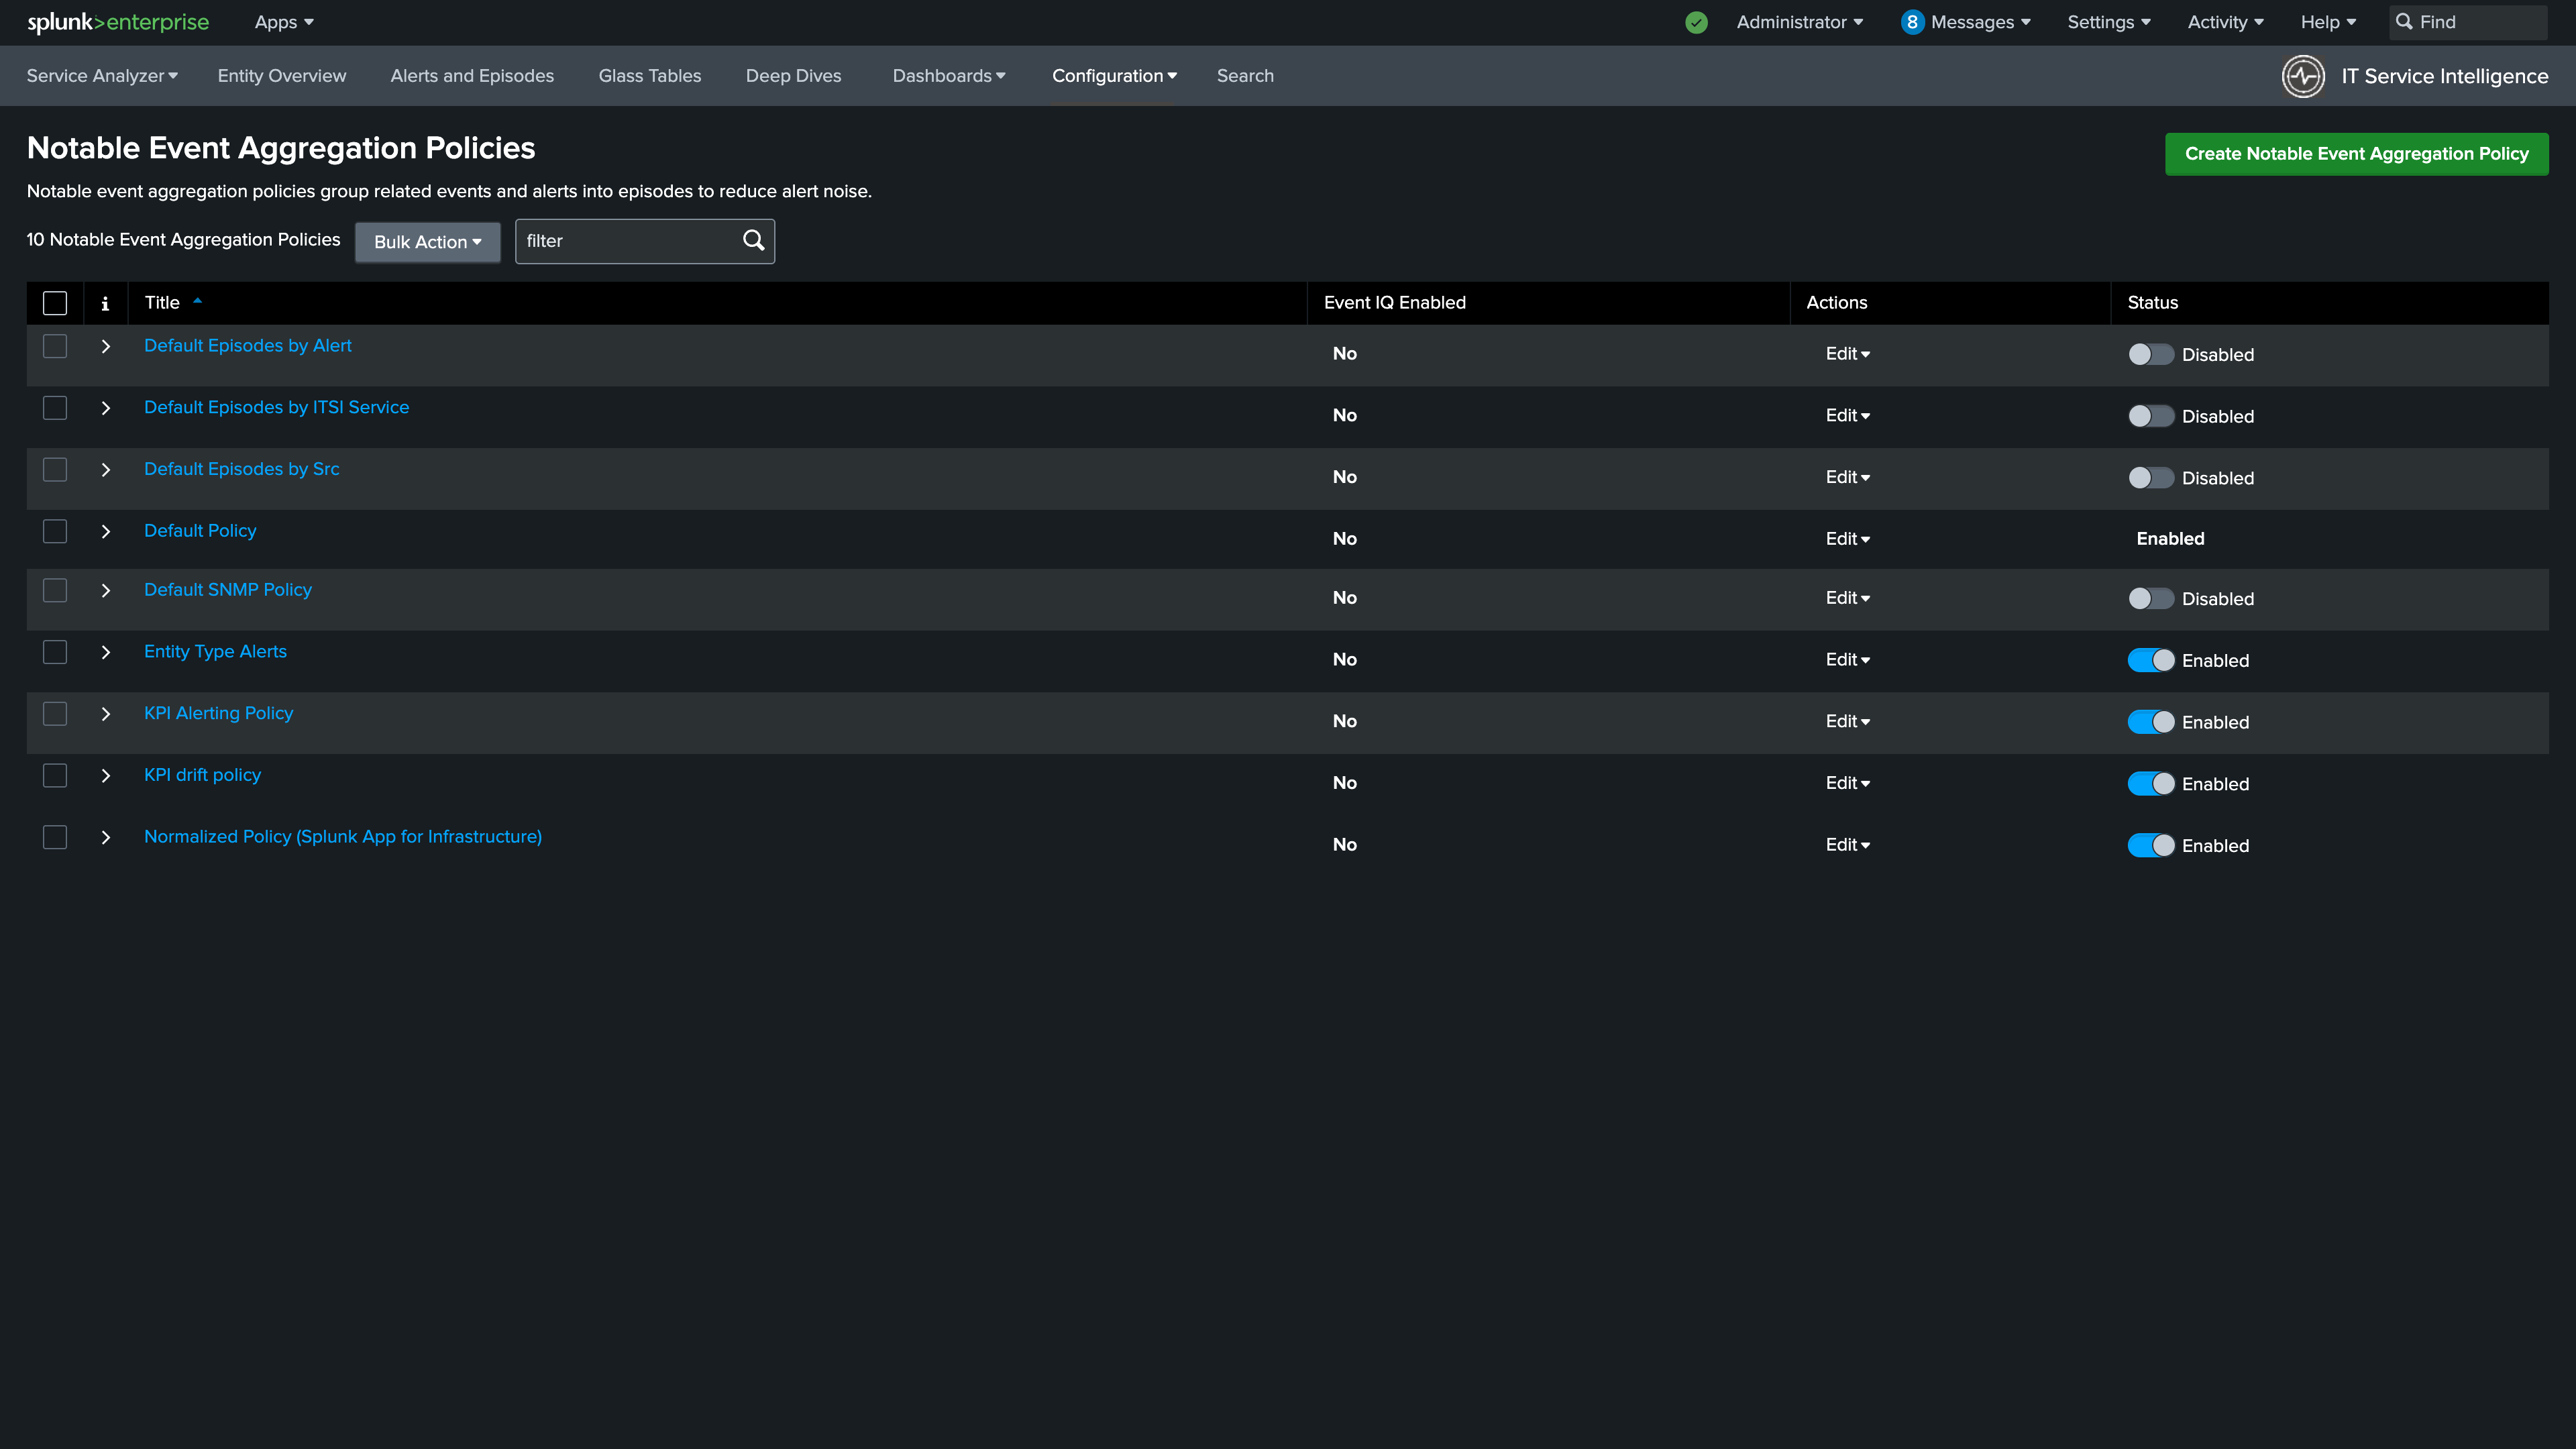
Task: Open Edit menu for Entity Type Alerts
Action: pyautogui.click(x=1847, y=660)
